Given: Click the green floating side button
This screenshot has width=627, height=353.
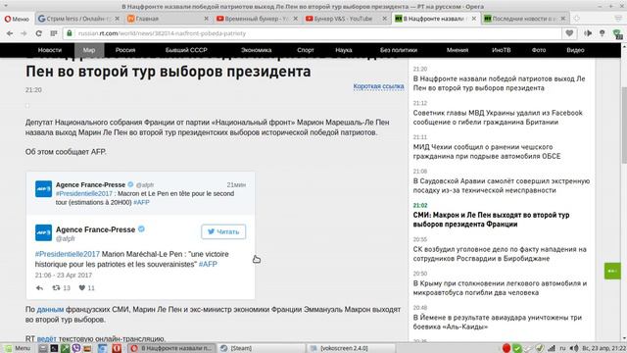Looking at the screenshot, I should click(612, 272).
